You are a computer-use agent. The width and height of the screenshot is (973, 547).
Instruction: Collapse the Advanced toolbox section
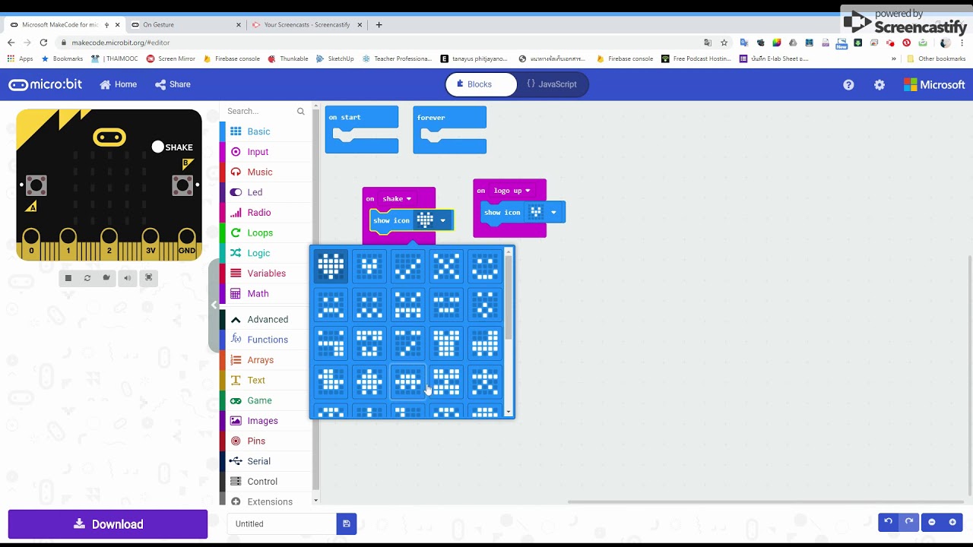click(266, 319)
